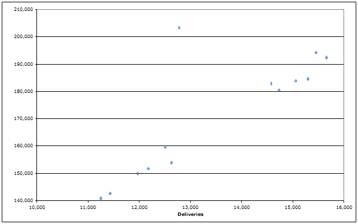Click the 16,000 x-axis label

click(344, 207)
